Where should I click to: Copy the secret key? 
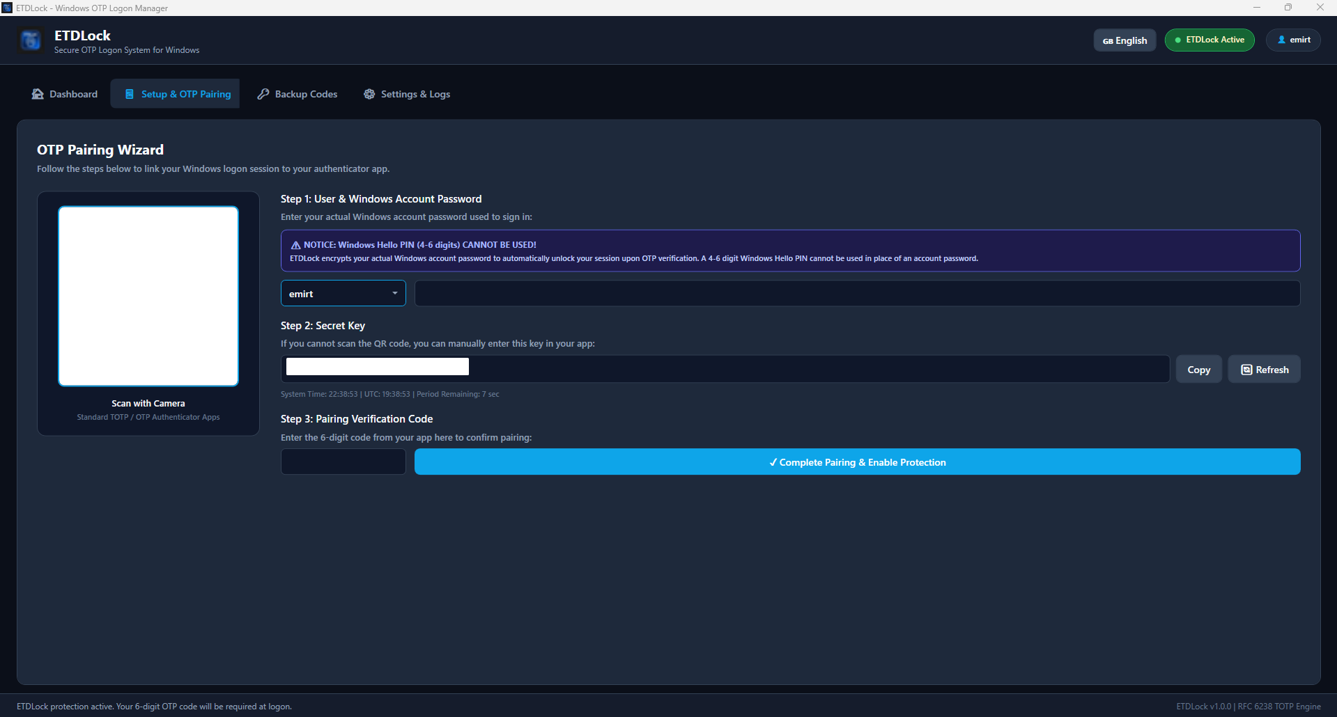(1199, 370)
